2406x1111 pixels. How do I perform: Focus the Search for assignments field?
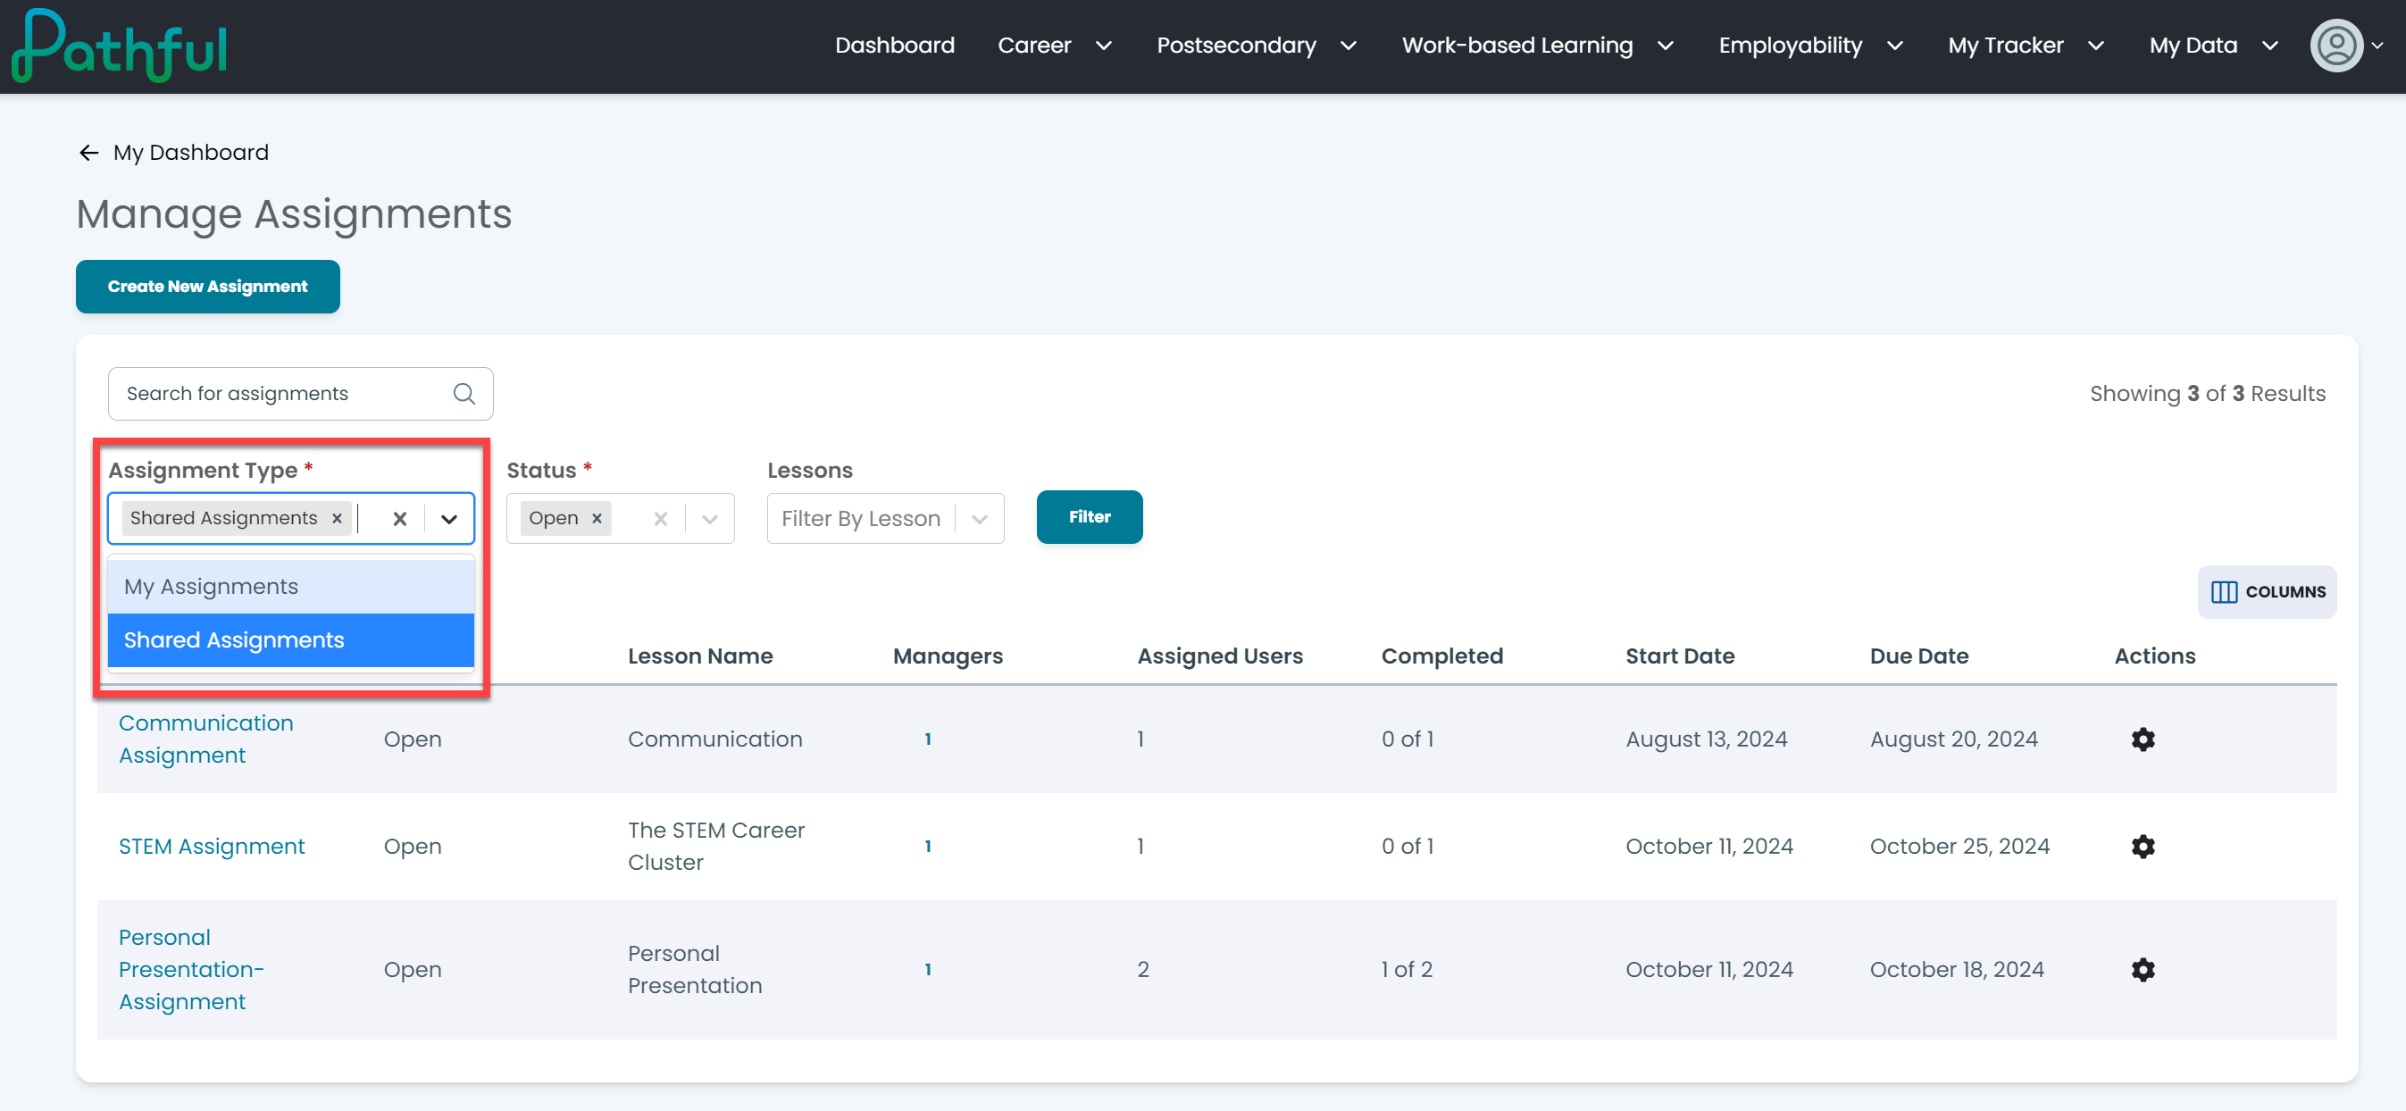(301, 394)
